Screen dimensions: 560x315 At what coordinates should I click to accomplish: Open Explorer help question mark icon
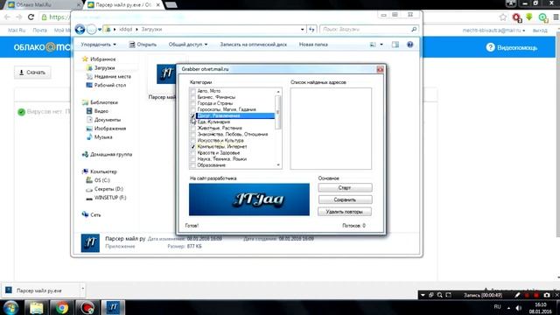point(410,45)
